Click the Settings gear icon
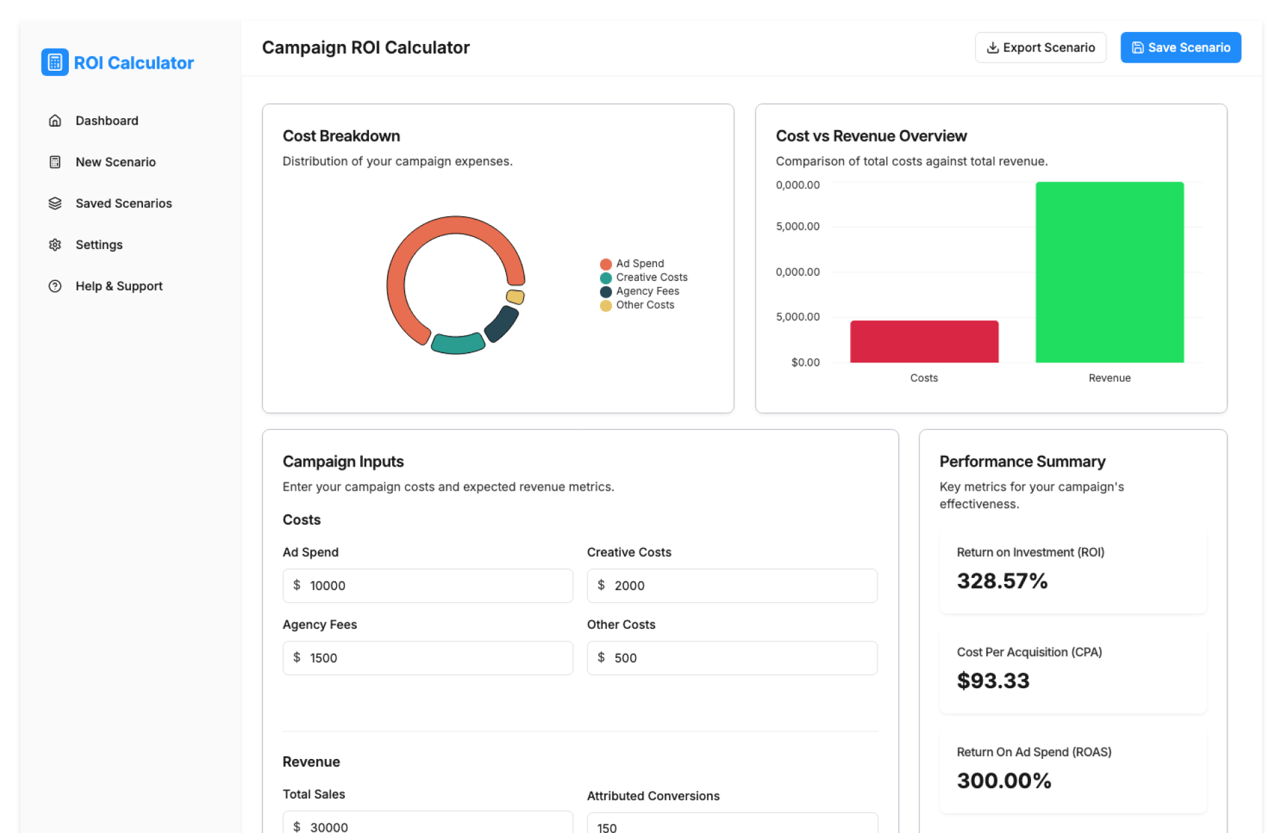Image resolution: width=1283 pixels, height=833 pixels. [x=55, y=245]
